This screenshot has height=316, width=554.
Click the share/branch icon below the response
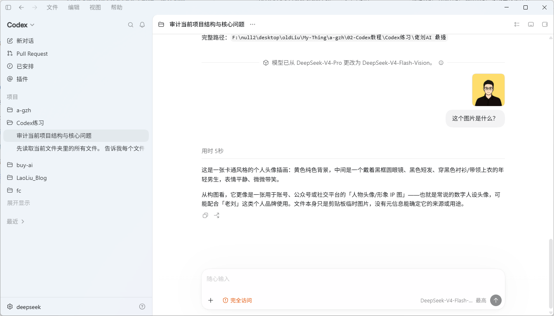[216, 215]
